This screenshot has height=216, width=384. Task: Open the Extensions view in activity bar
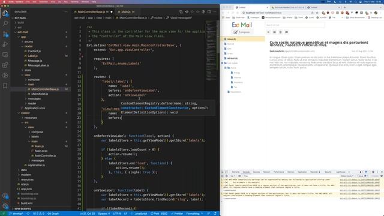tap(5, 65)
